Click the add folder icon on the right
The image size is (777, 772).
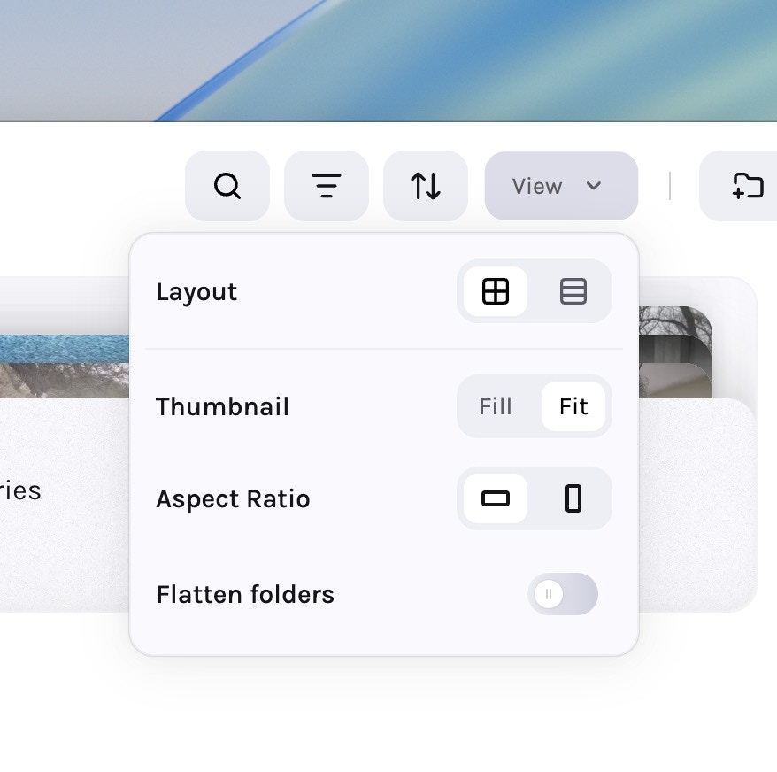coord(749,186)
